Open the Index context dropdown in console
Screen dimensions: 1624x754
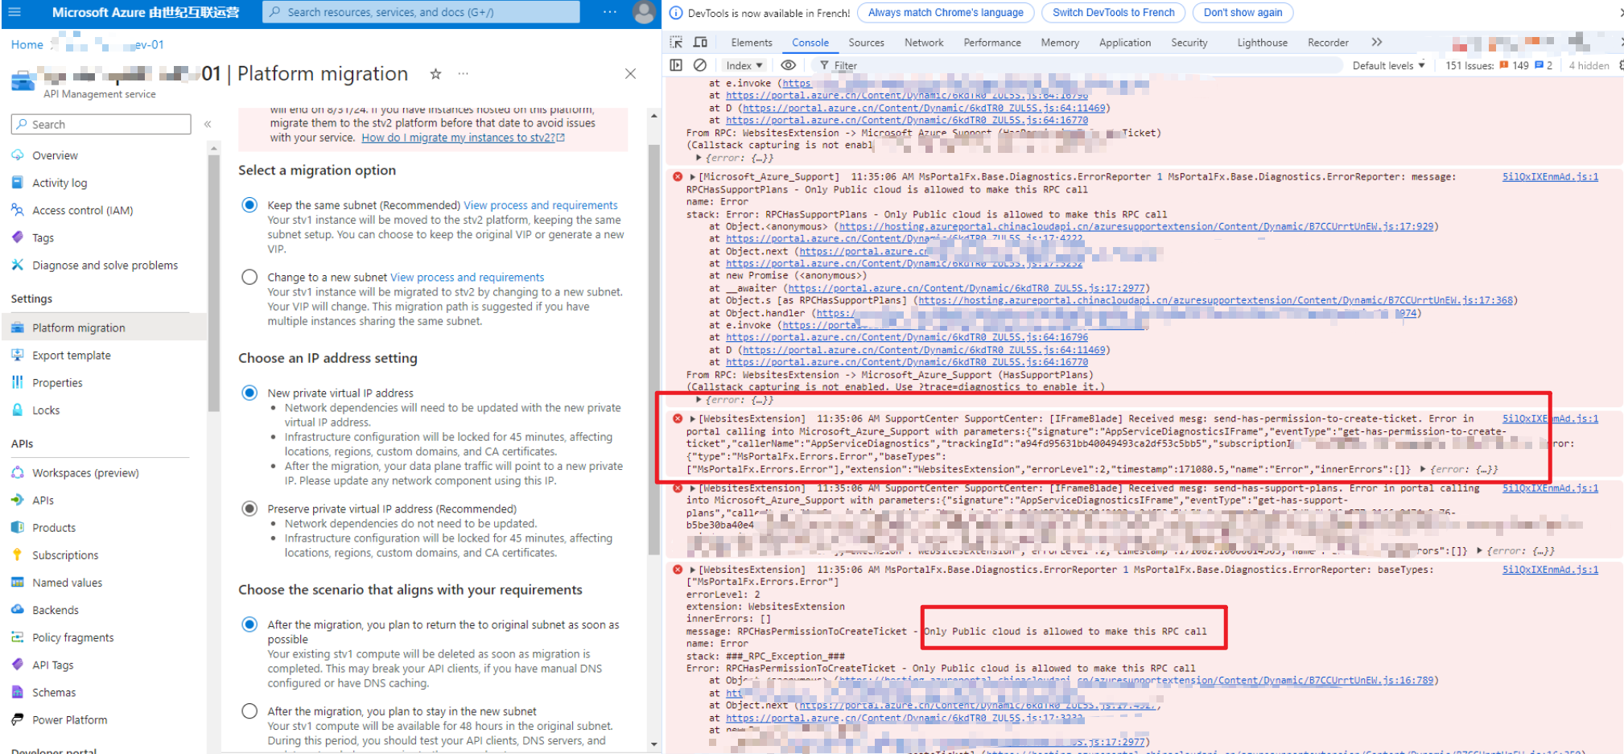click(744, 65)
